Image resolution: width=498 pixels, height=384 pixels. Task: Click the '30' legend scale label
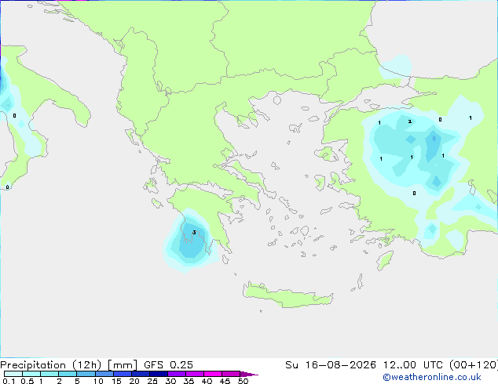click(170, 381)
